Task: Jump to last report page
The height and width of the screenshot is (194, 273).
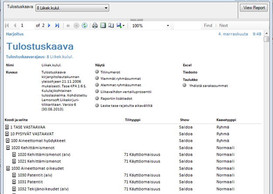Action: [x=57, y=26]
